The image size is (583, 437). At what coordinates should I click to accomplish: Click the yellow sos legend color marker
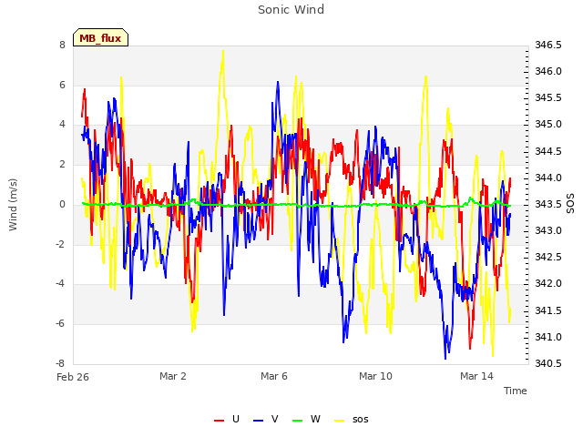click(x=340, y=421)
